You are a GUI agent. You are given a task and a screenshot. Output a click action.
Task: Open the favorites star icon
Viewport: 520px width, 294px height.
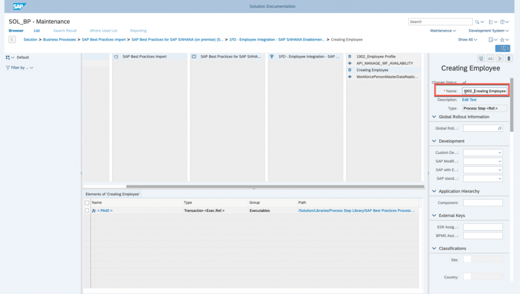click(502, 40)
